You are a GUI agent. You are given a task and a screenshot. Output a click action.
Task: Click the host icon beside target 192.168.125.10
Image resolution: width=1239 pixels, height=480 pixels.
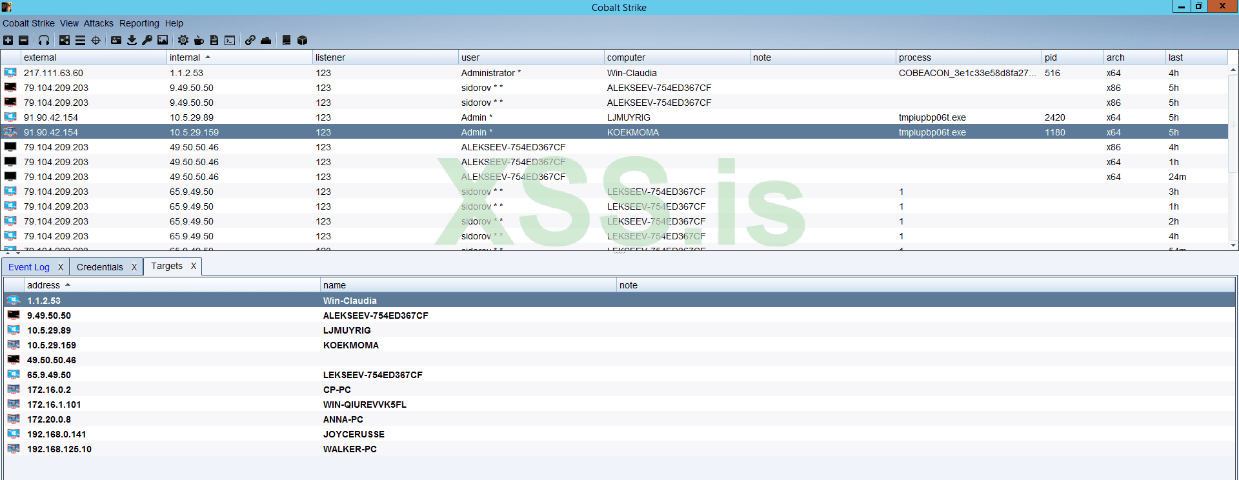pos(14,449)
